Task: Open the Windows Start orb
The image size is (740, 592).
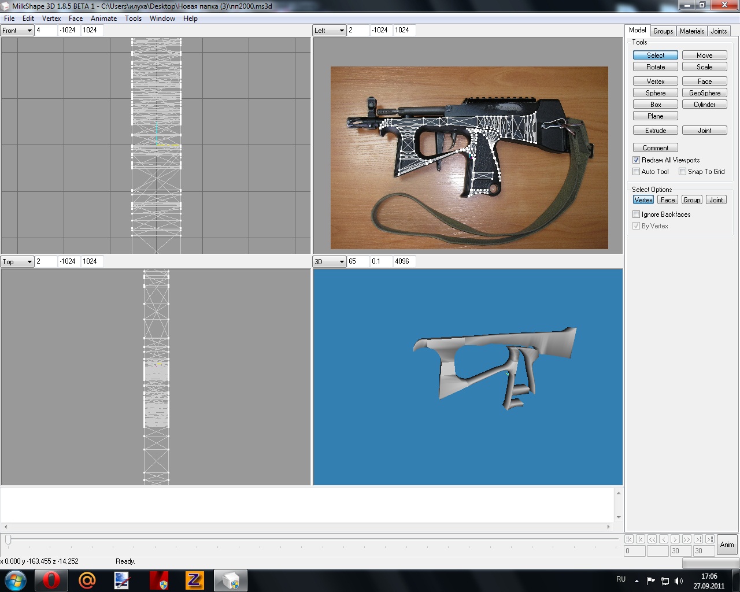Action: point(15,580)
